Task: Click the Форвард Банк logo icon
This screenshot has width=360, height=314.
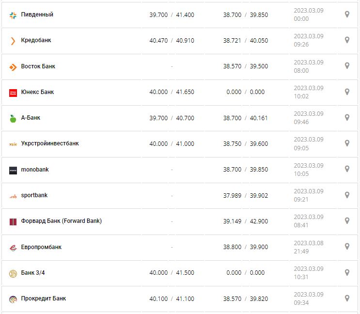Action: 13,221
